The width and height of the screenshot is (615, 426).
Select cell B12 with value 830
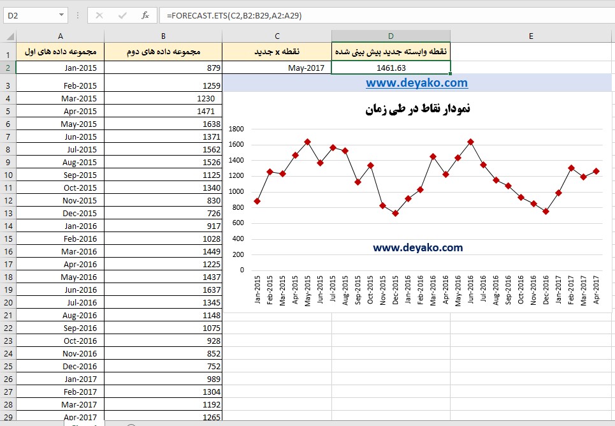coord(163,201)
